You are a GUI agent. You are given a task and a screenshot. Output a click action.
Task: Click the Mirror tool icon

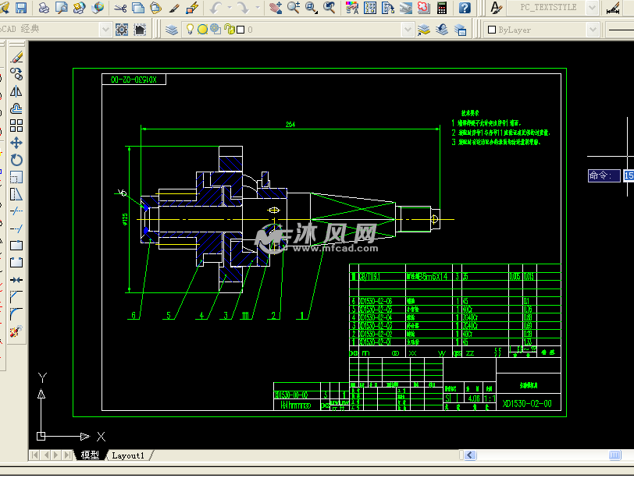click(x=16, y=91)
